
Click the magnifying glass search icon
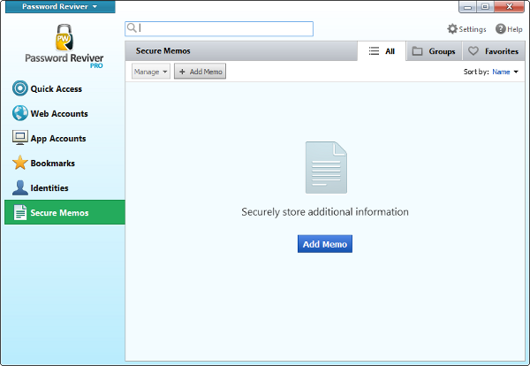pos(132,27)
